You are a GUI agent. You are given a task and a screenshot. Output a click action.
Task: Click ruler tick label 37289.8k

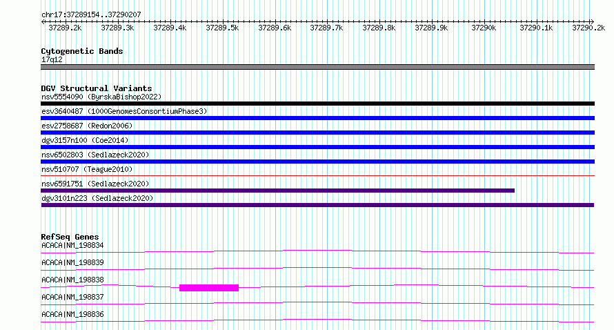(x=379, y=28)
